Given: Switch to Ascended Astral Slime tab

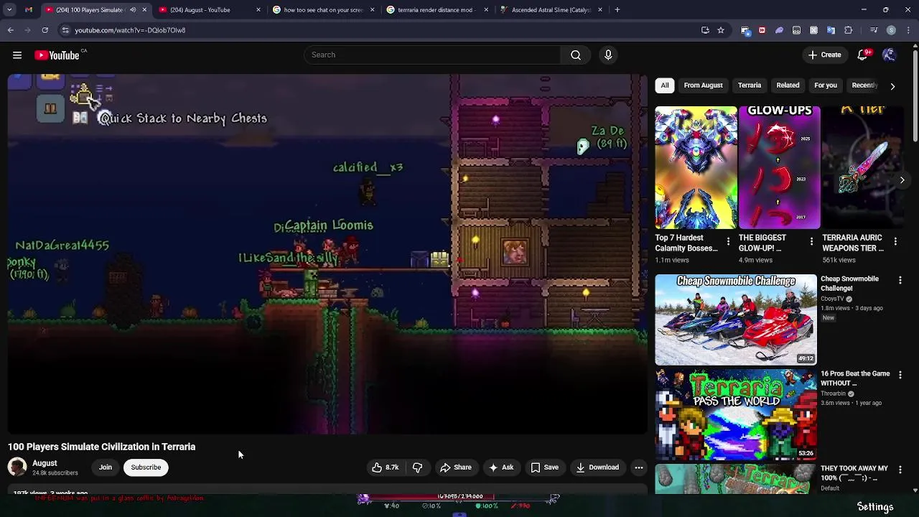Looking at the screenshot, I should pos(551,10).
